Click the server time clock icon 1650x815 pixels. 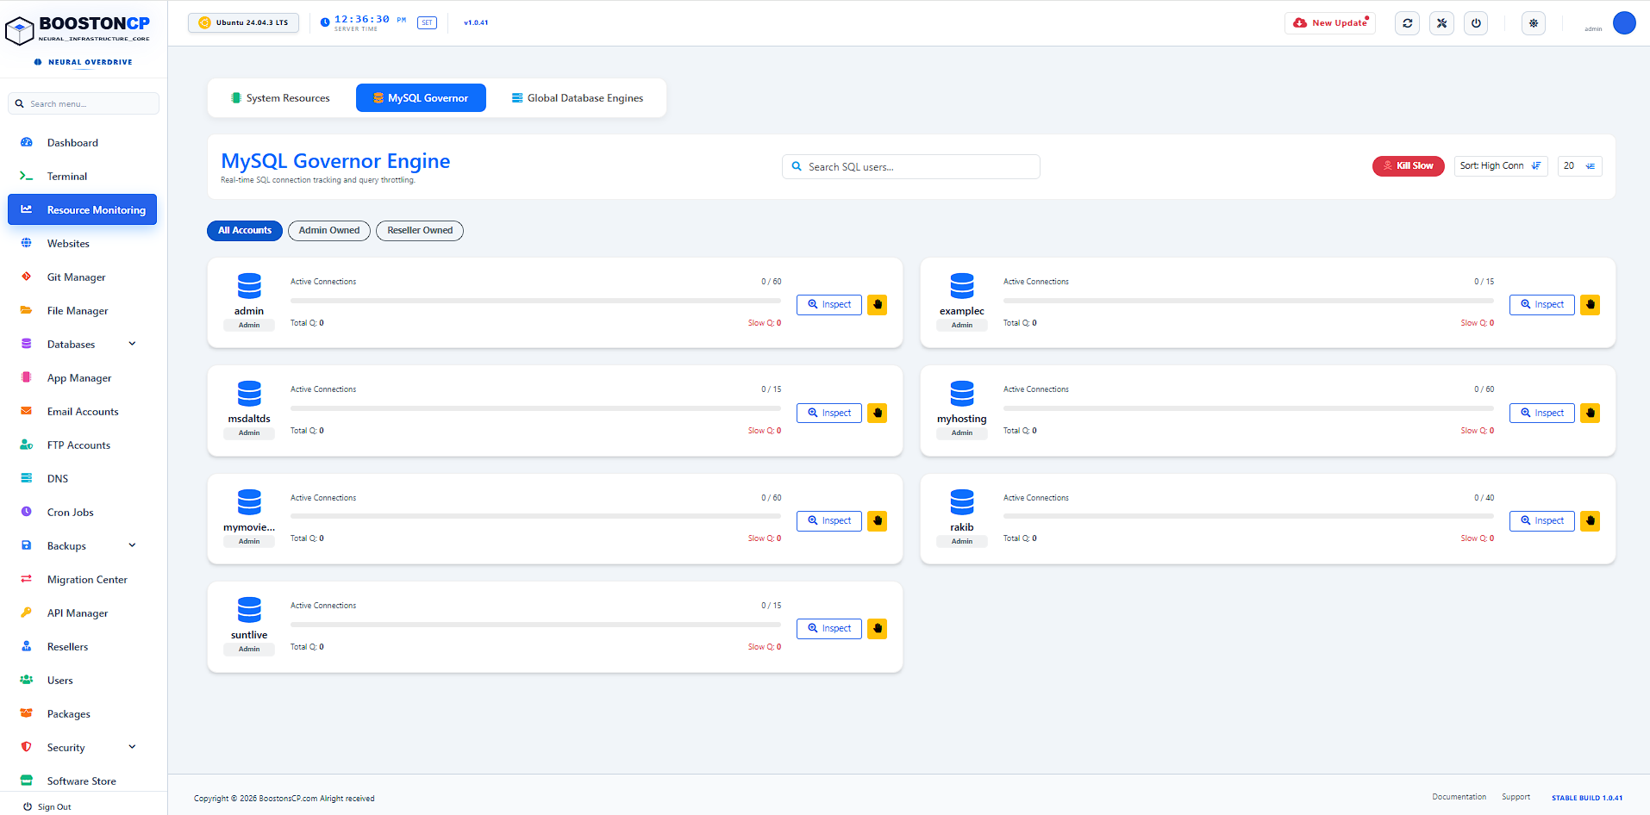(325, 22)
